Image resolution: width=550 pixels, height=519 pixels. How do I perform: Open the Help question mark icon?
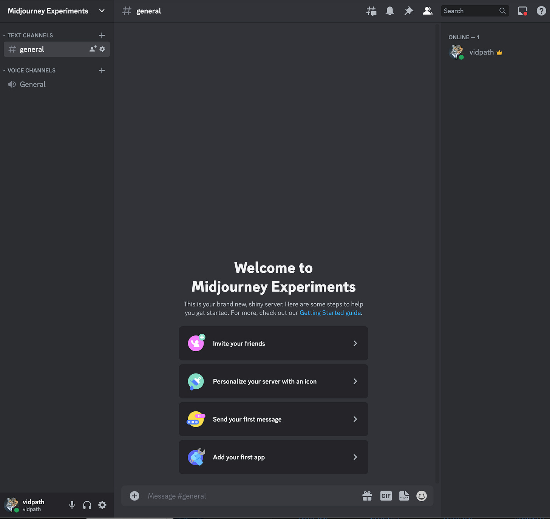pos(541,11)
